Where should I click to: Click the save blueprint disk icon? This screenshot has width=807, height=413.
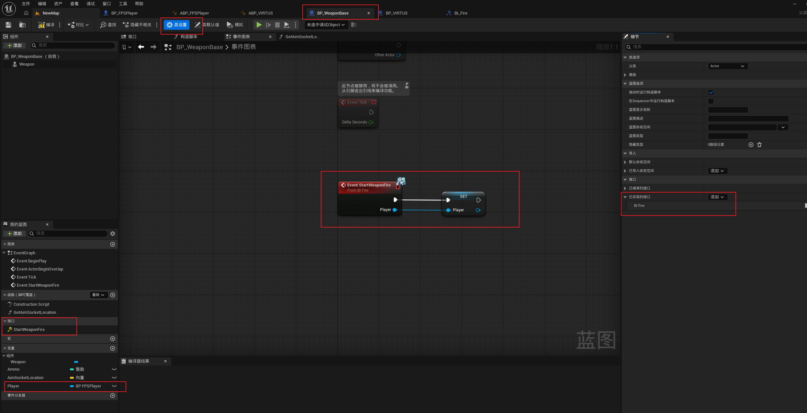click(x=8, y=25)
